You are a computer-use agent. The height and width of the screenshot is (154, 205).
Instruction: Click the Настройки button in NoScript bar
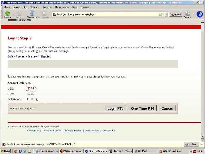(191, 145)
